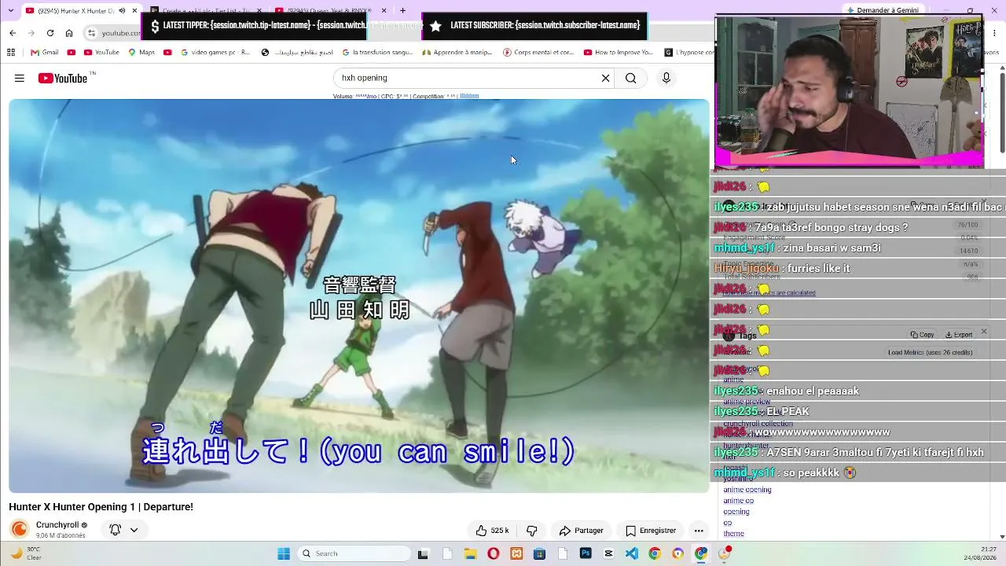The width and height of the screenshot is (1006, 566).
Task: Share the video via Partager
Action: [581, 531]
